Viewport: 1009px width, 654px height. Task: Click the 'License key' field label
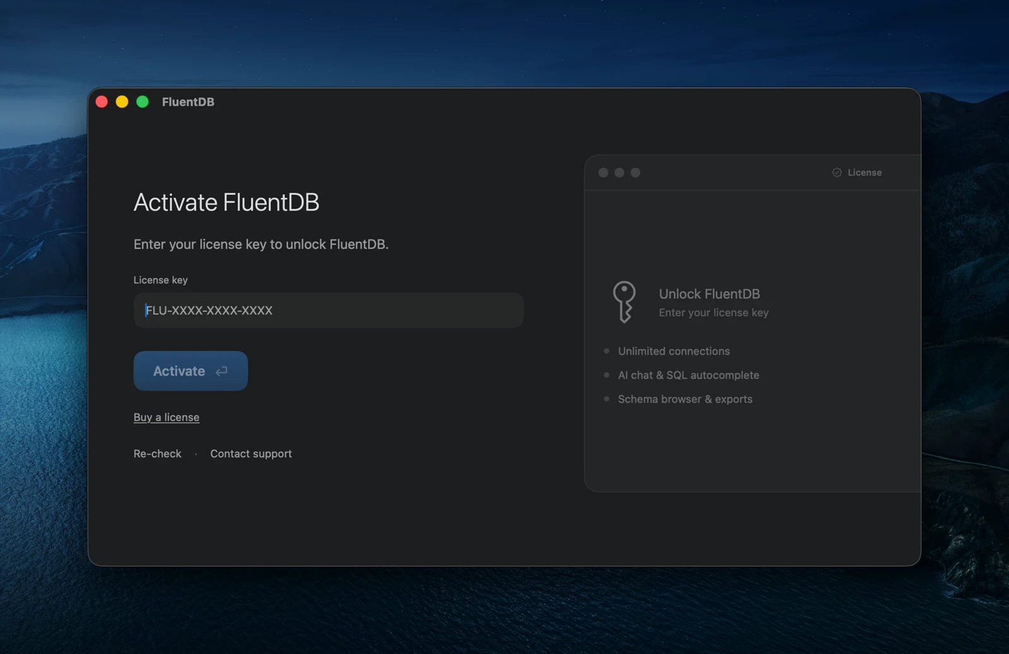click(161, 280)
